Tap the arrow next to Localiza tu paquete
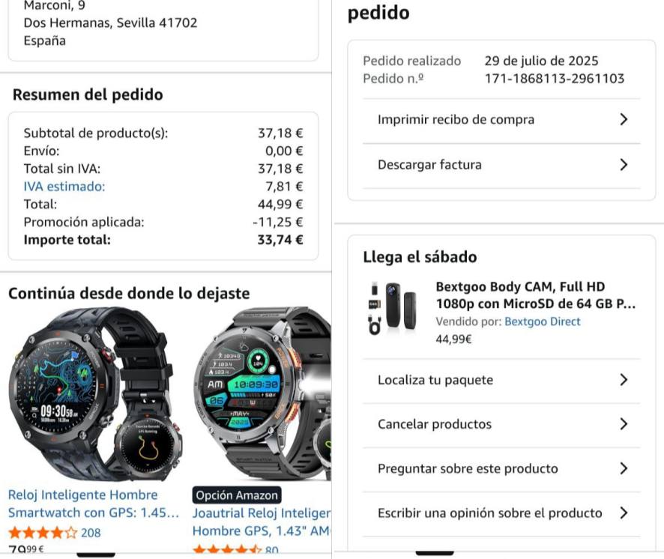The width and height of the screenshot is (664, 559). 624,379
